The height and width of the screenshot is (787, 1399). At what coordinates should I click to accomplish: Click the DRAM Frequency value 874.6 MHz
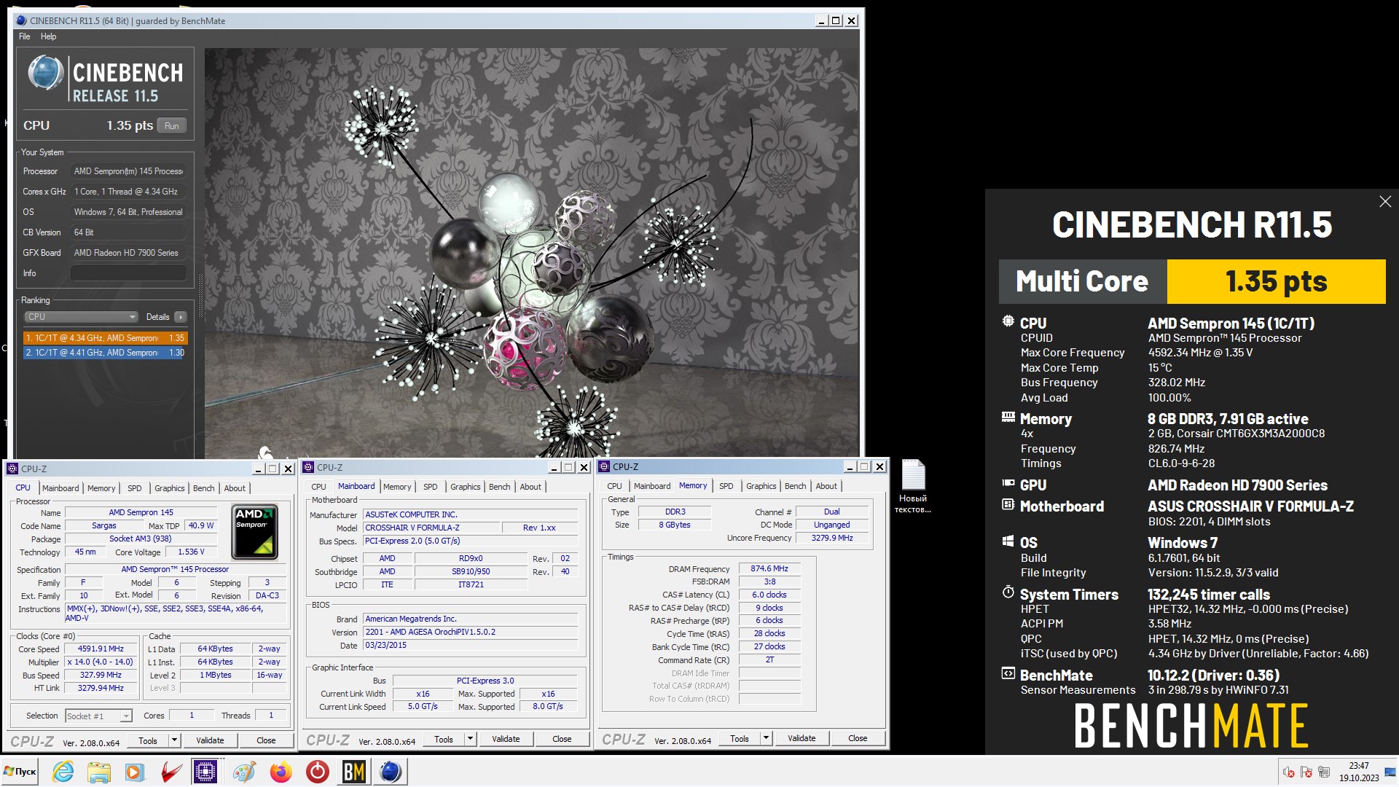pos(769,568)
